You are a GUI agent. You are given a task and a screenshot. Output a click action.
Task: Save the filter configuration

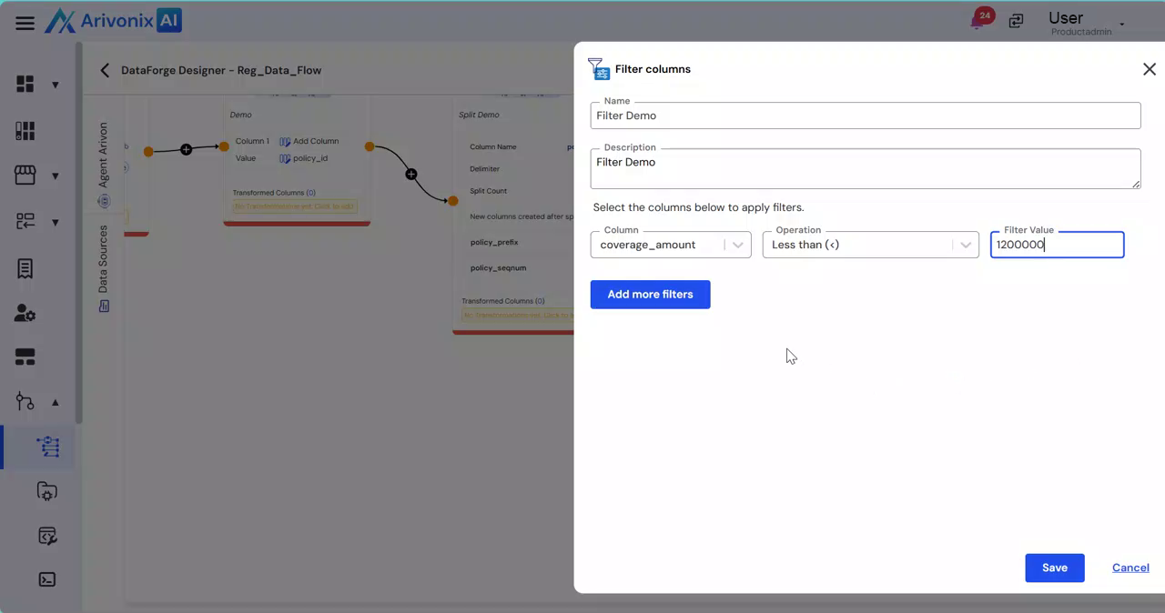tap(1054, 568)
